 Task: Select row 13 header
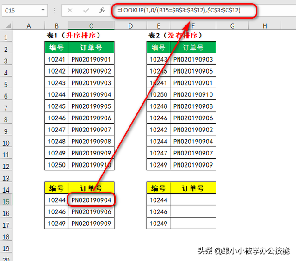tap(6, 176)
